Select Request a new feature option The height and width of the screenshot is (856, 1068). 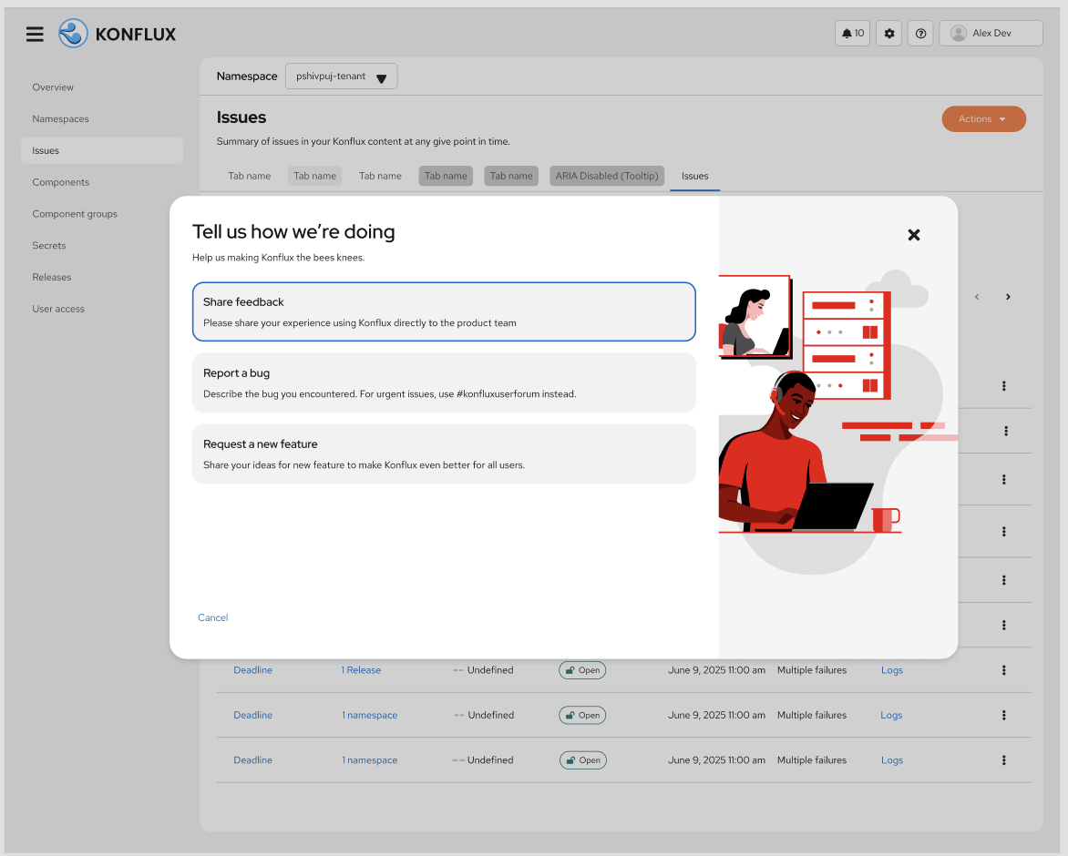click(x=444, y=453)
